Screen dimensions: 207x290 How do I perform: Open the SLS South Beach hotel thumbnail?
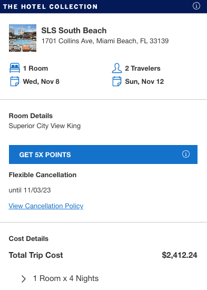(23, 38)
